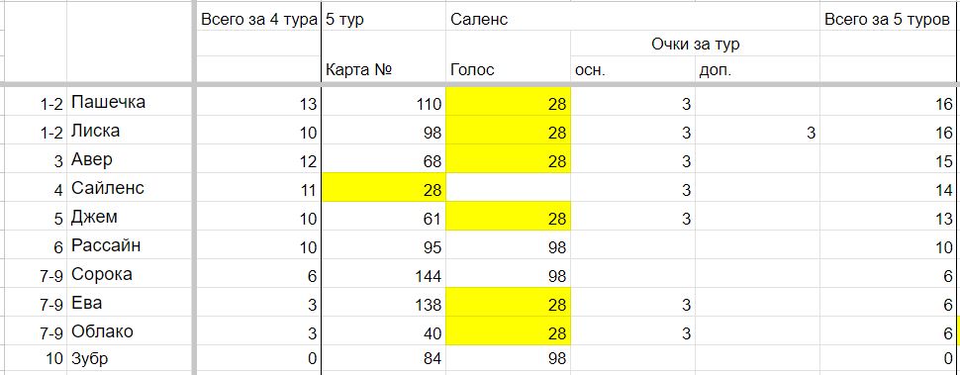This screenshot has width=960, height=375.
Task: Click the 'Очки за тур' header
Action: [x=695, y=45]
